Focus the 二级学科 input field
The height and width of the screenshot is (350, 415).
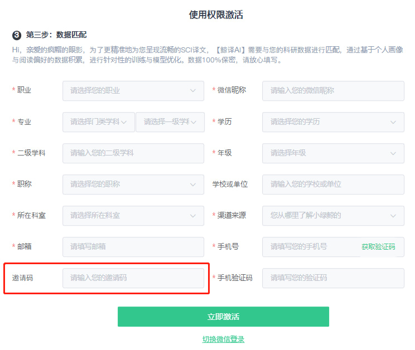point(133,153)
